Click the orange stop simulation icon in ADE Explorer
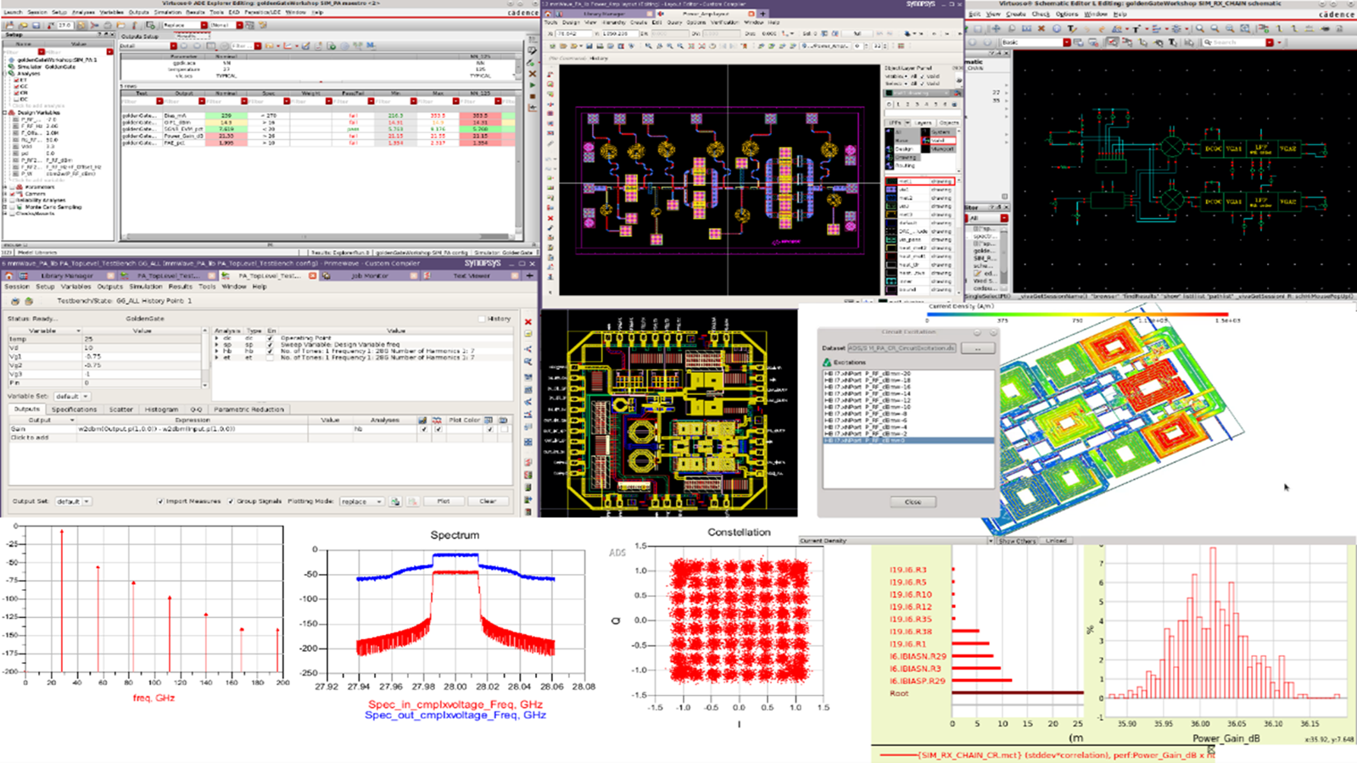Image resolution: width=1357 pixels, height=763 pixels. [x=532, y=96]
